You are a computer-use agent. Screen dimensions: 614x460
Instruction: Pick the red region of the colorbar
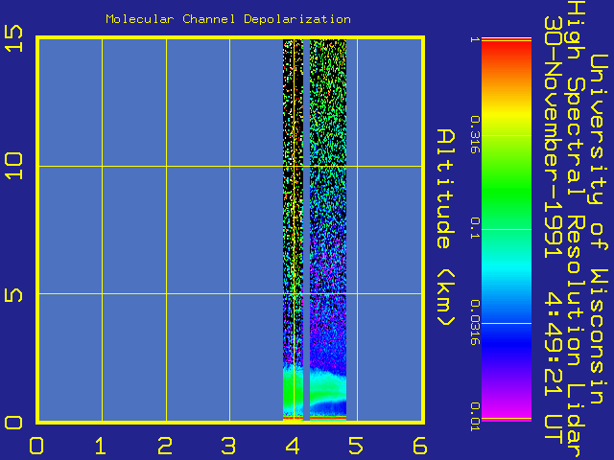coord(507,51)
